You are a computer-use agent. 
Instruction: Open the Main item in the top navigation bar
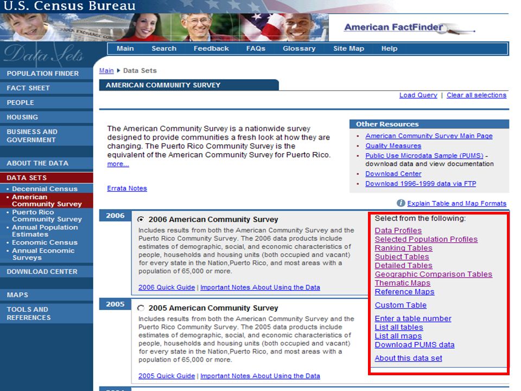[125, 48]
